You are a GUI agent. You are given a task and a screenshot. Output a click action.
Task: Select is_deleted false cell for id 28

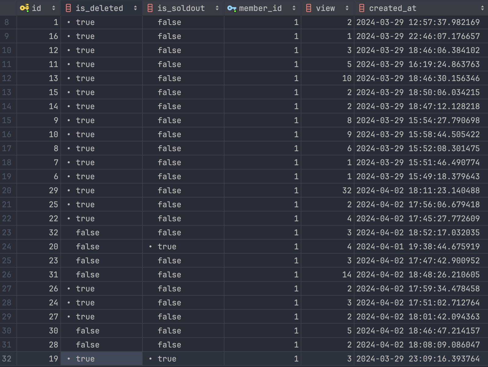pos(102,345)
